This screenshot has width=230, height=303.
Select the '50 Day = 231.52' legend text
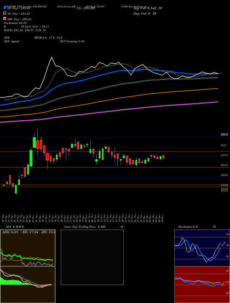tap(19, 13)
